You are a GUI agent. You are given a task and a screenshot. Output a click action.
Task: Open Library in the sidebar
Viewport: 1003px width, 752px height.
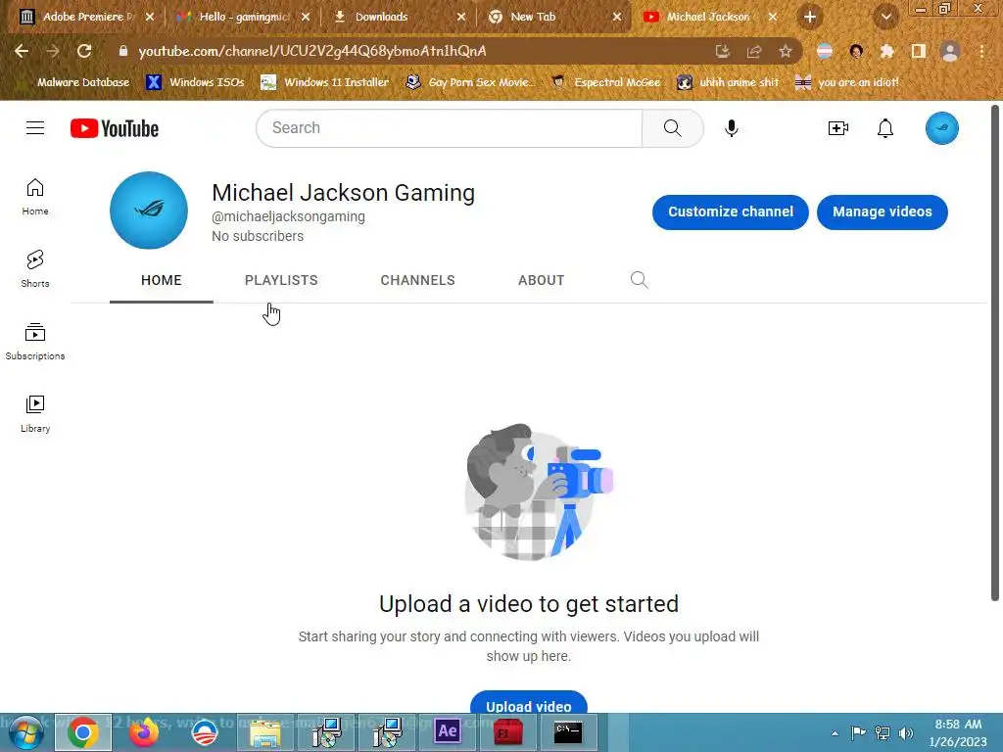[x=35, y=414]
